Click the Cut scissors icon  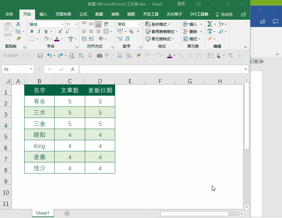18,24
